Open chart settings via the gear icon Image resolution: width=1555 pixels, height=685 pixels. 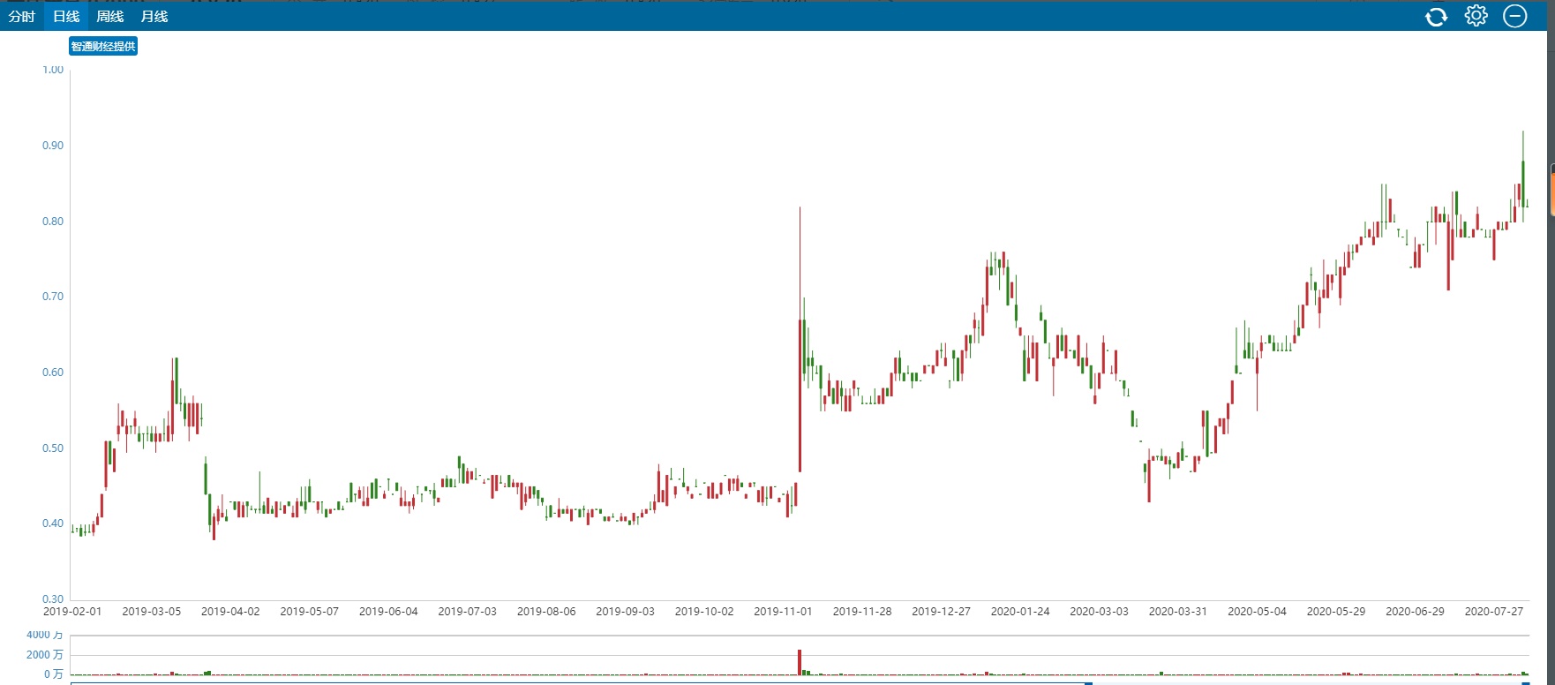(1476, 16)
